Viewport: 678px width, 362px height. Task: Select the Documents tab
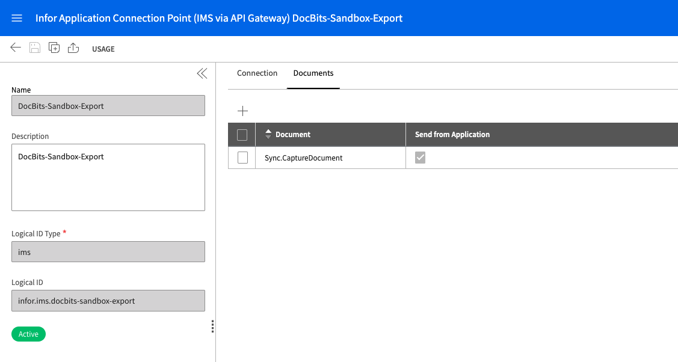pyautogui.click(x=313, y=73)
